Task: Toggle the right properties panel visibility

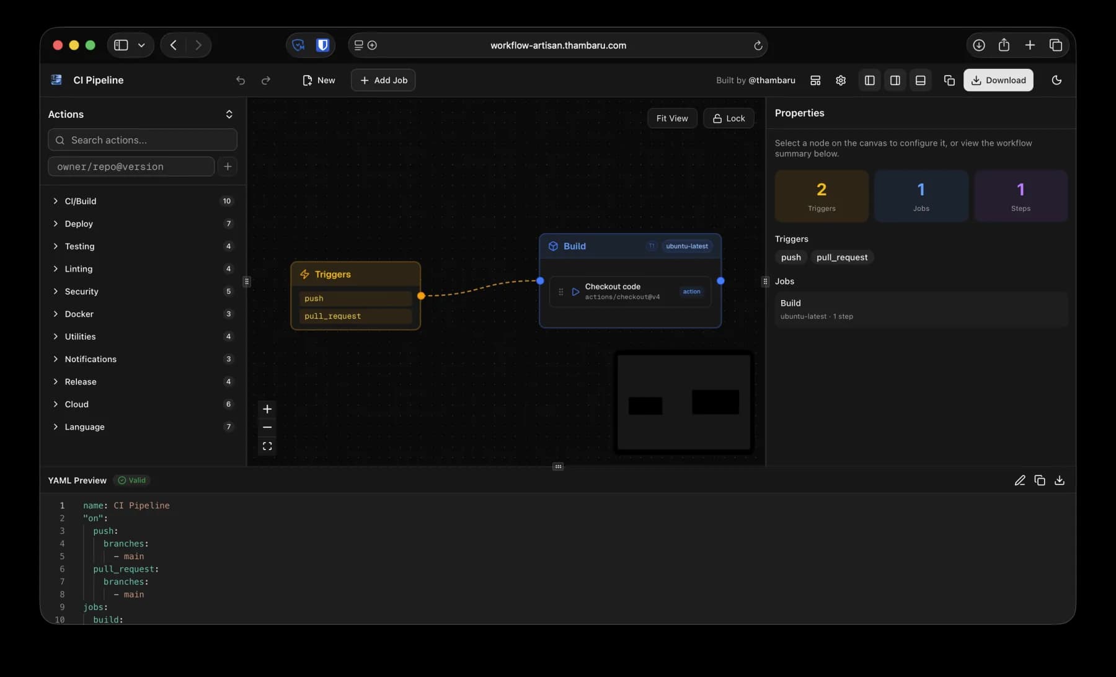Action: pos(895,81)
